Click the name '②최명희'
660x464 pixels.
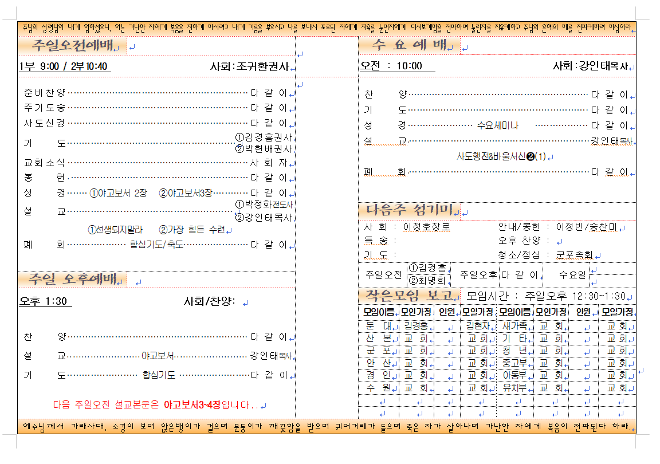(x=427, y=281)
